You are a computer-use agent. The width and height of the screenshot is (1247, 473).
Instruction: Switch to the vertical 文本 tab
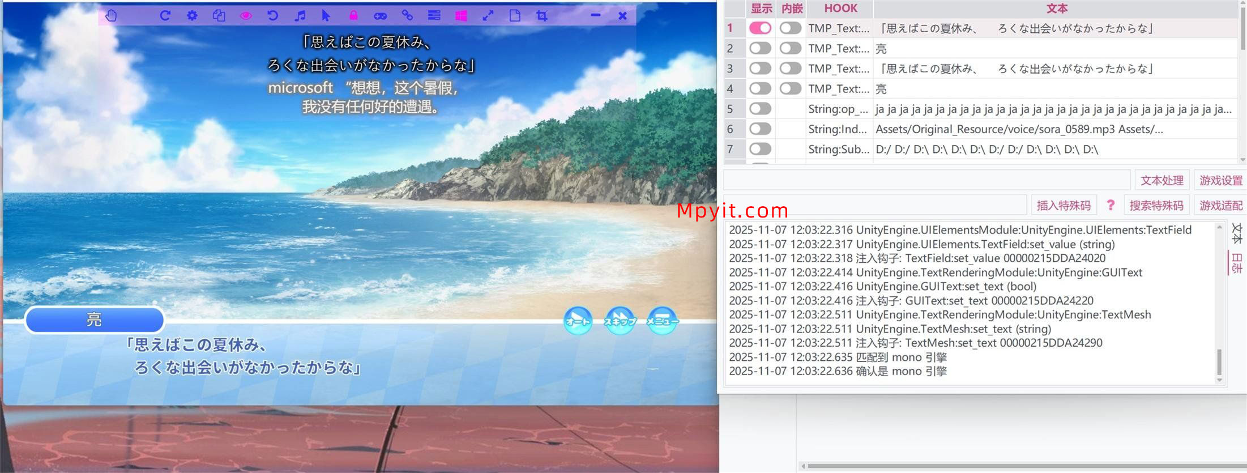[1237, 233]
